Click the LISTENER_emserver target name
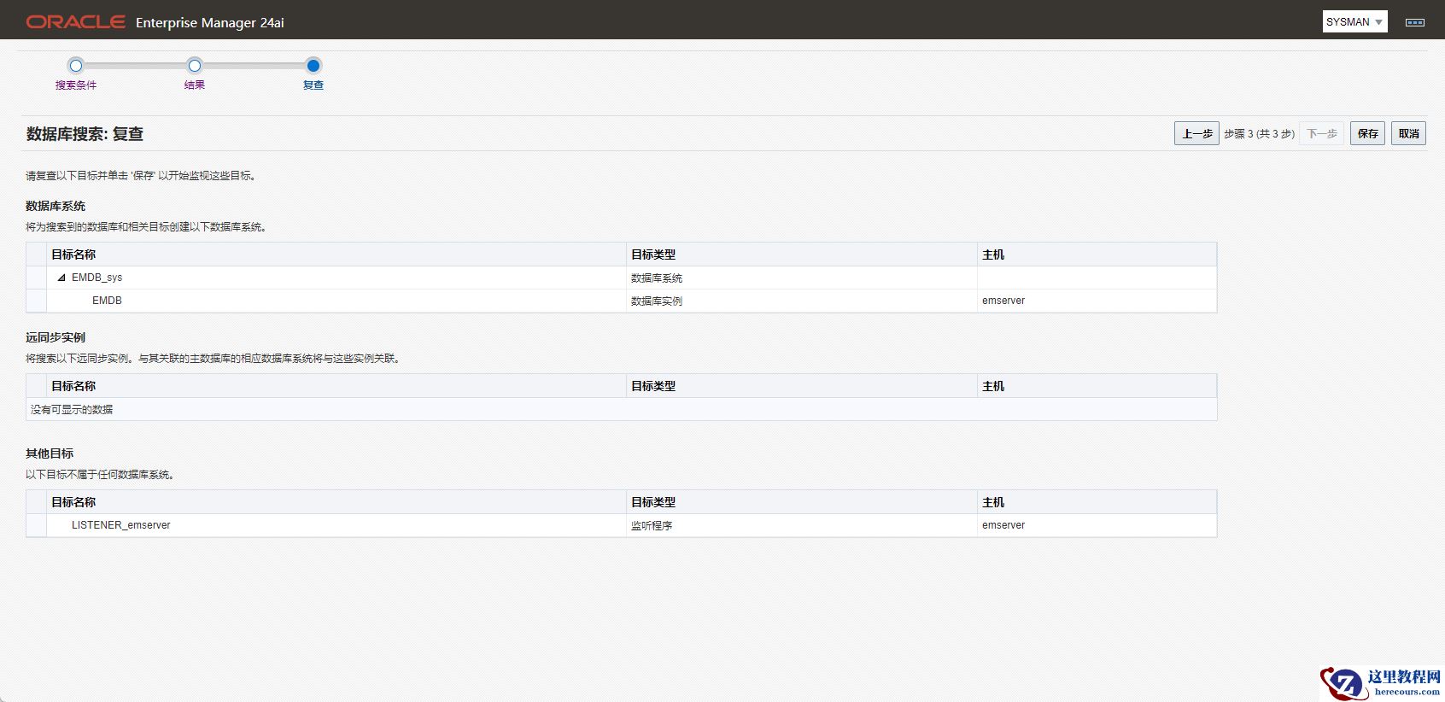The height and width of the screenshot is (702, 1445). pos(120,525)
